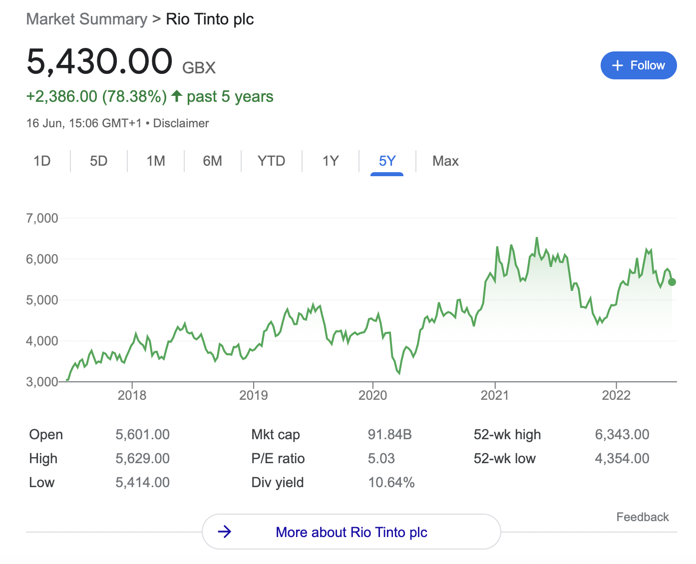
Task: Click the 52-wk low value 4,354.00
Action: tap(622, 458)
